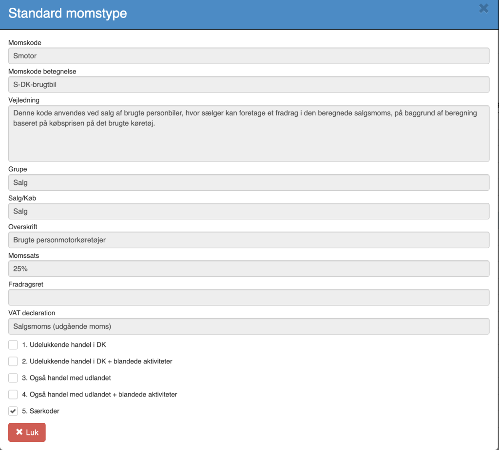Click the 'Momskode betegnelse' label
Image resolution: width=499 pixels, height=450 pixels.
pyautogui.click(x=42, y=72)
